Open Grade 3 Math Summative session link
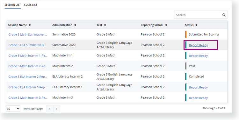This screenshot has height=120, width=239. point(28,35)
